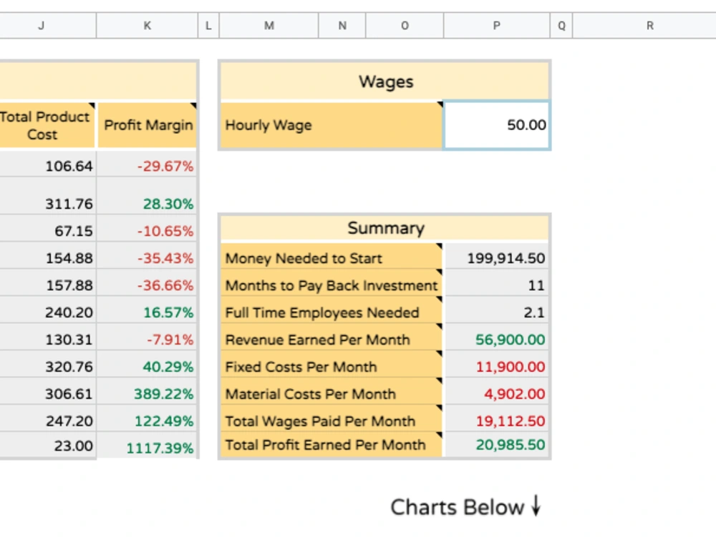Click profit margin cell -7.91%

(147, 338)
